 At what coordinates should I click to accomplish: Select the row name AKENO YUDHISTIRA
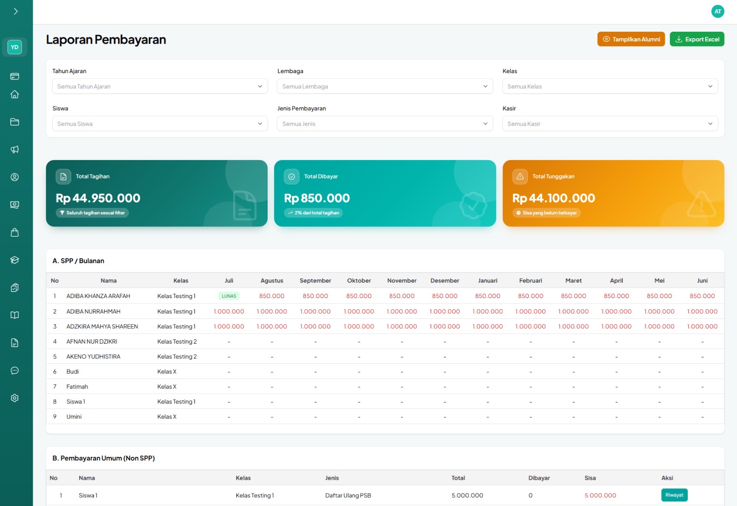(94, 356)
